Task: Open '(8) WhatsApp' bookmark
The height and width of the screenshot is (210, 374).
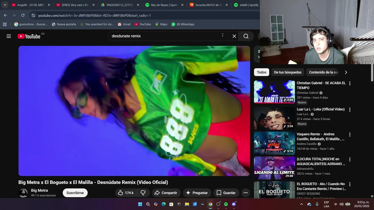Action: point(183,24)
